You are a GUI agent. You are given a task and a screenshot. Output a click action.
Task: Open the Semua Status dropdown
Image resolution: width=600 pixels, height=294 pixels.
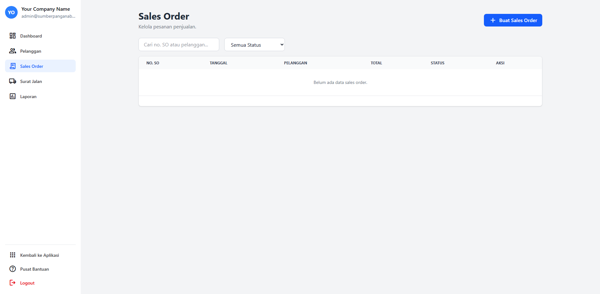coord(254,44)
